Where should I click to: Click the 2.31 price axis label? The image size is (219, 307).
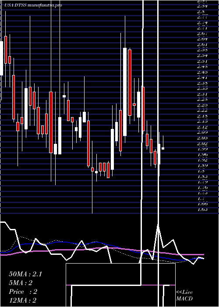(x=202, y=94)
